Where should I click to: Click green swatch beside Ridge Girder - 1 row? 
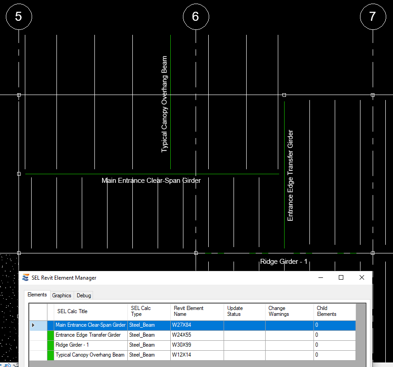(51, 345)
